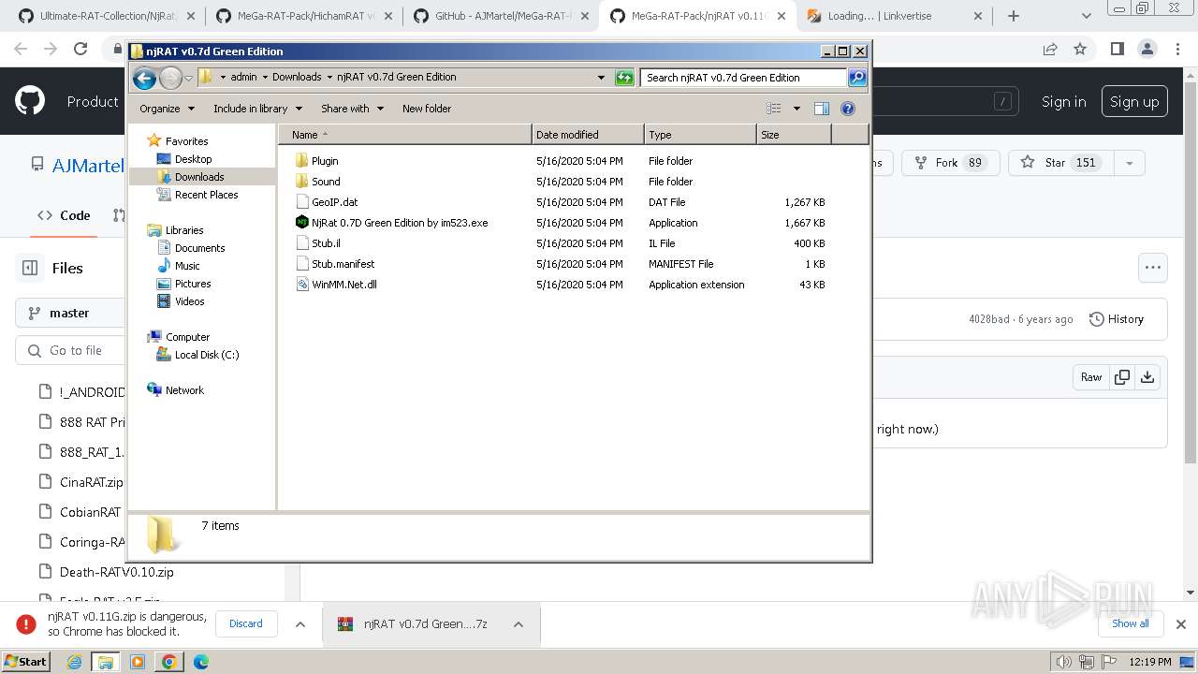Click the Search njRAT v0.7d Green Edition field

pyautogui.click(x=744, y=78)
